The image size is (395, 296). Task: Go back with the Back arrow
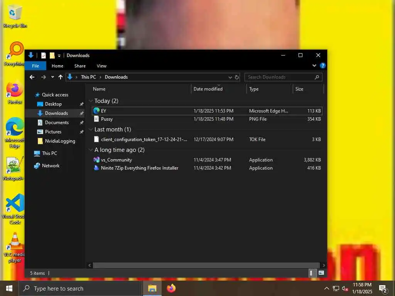coord(32,77)
